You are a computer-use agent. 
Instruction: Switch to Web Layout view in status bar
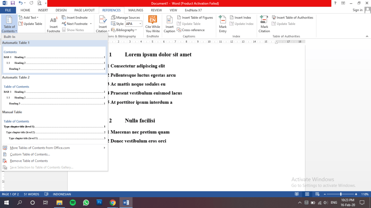317,194
